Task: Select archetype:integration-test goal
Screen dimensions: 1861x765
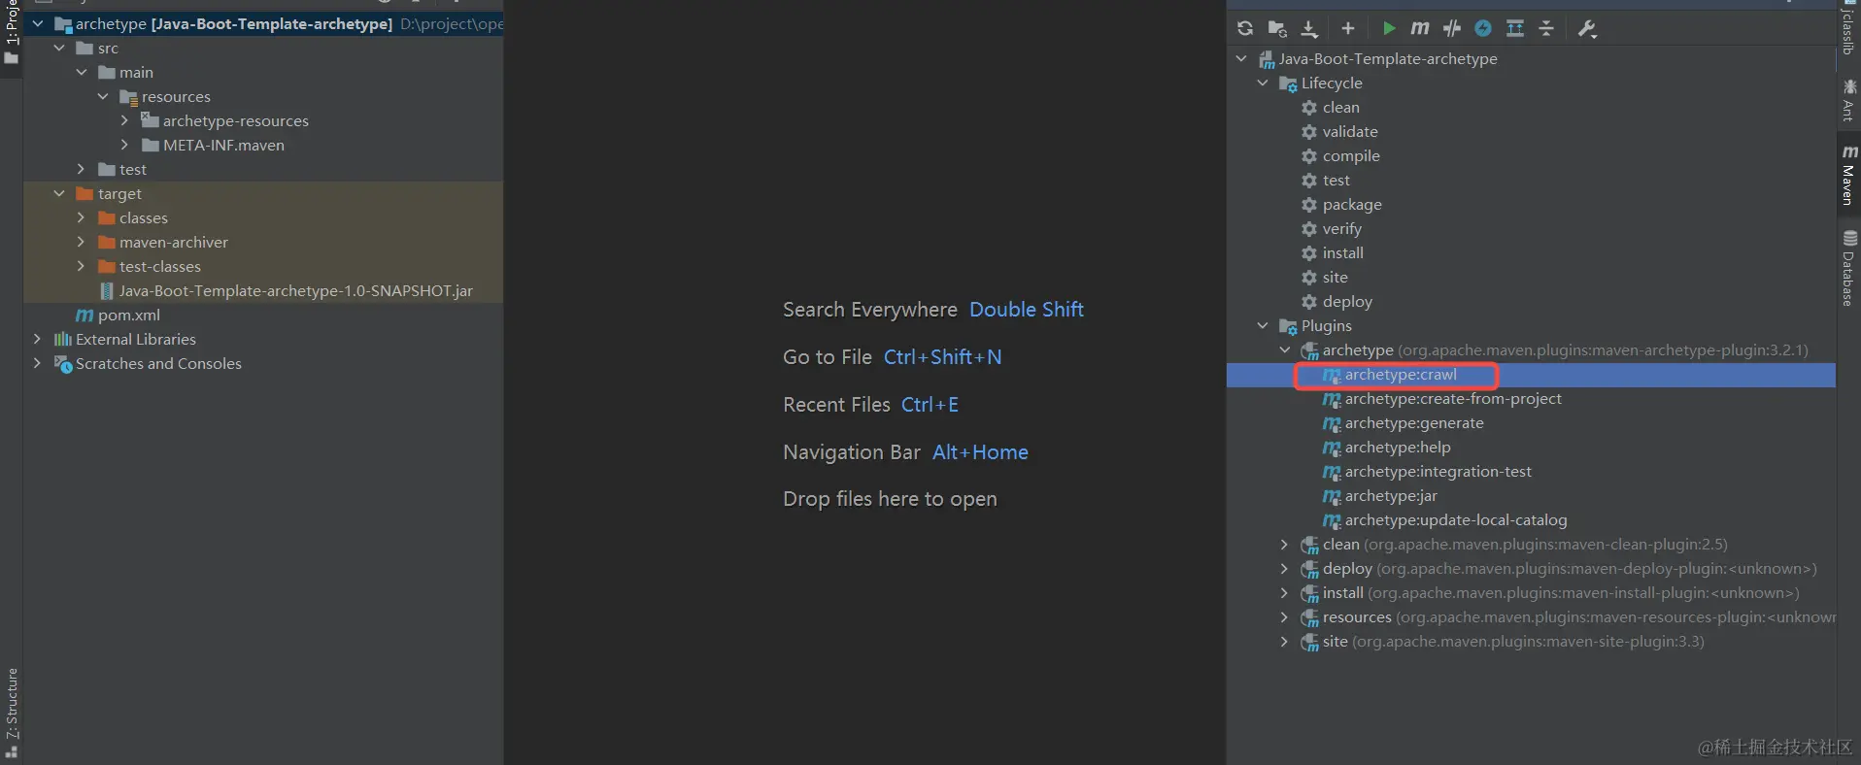Action: (1438, 472)
